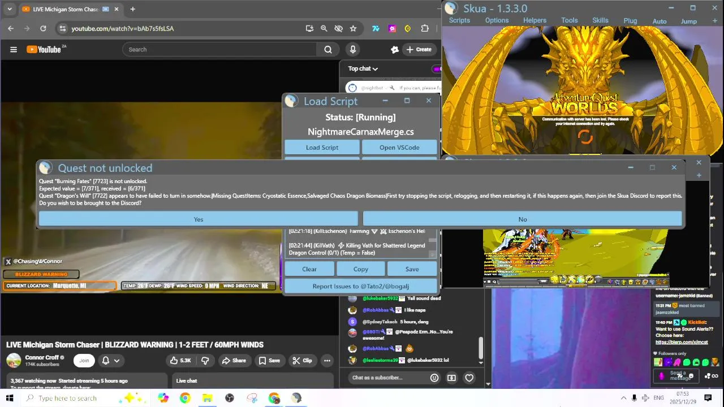Copy the script log
This screenshot has height=407, width=724.
pos(360,269)
